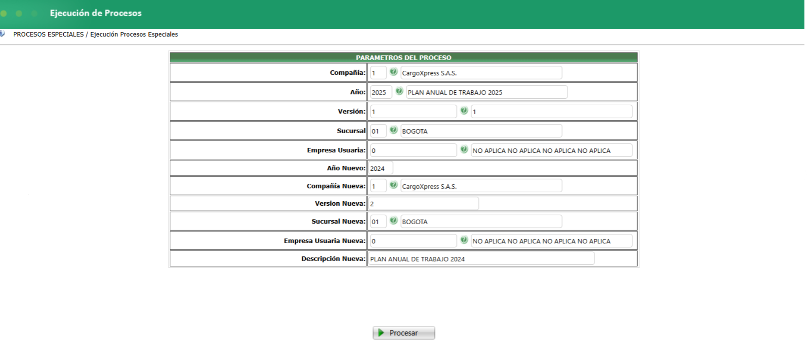Open lookup icon in Empresa Usuaria row
The height and width of the screenshot is (343, 808).
(464, 149)
